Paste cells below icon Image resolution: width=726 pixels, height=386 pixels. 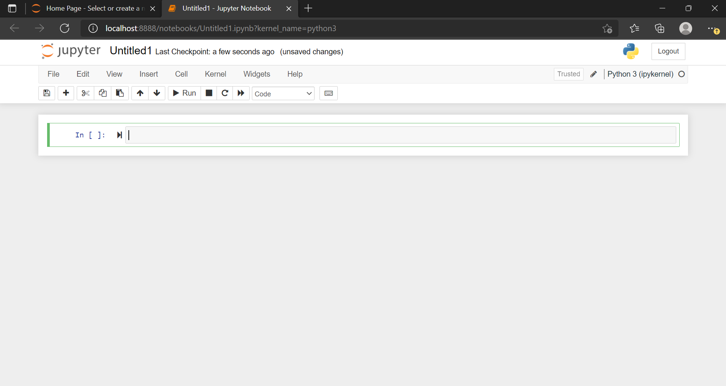[120, 93]
